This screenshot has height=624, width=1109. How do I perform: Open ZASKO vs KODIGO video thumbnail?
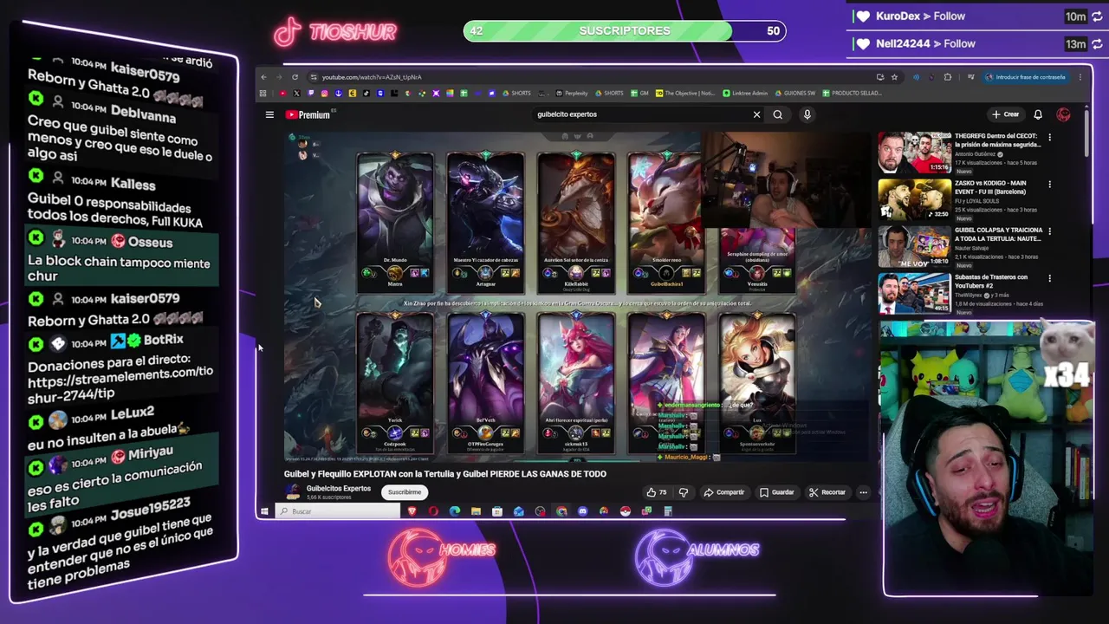point(914,199)
